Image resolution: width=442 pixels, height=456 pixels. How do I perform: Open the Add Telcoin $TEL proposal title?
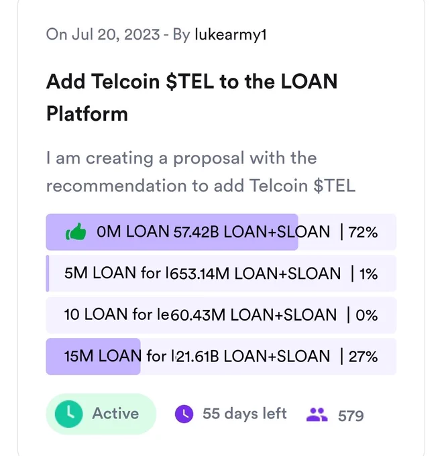click(x=192, y=97)
